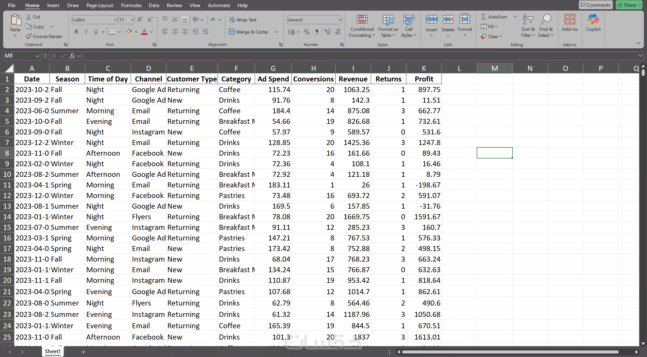The width and height of the screenshot is (647, 357).
Task: Click the Percent Style icon
Action: coord(307,32)
